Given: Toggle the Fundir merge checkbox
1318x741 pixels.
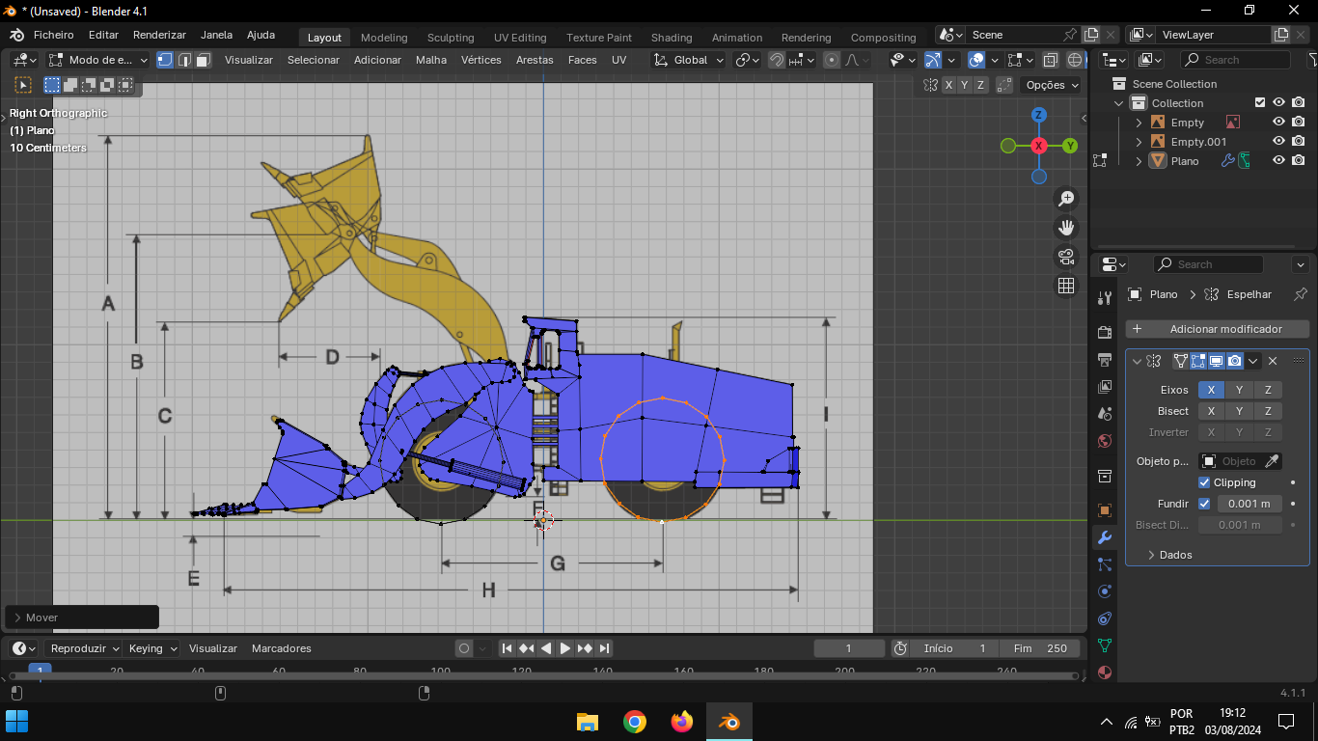Looking at the screenshot, I should click(1204, 504).
